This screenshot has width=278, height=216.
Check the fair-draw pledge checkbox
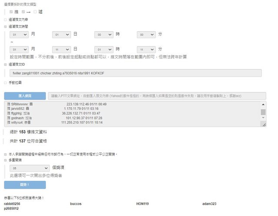pyautogui.click(x=5, y=154)
